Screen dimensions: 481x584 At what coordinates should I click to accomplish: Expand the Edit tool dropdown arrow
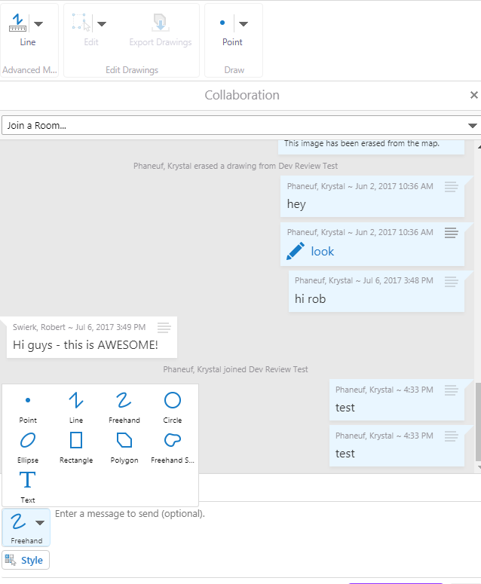102,24
